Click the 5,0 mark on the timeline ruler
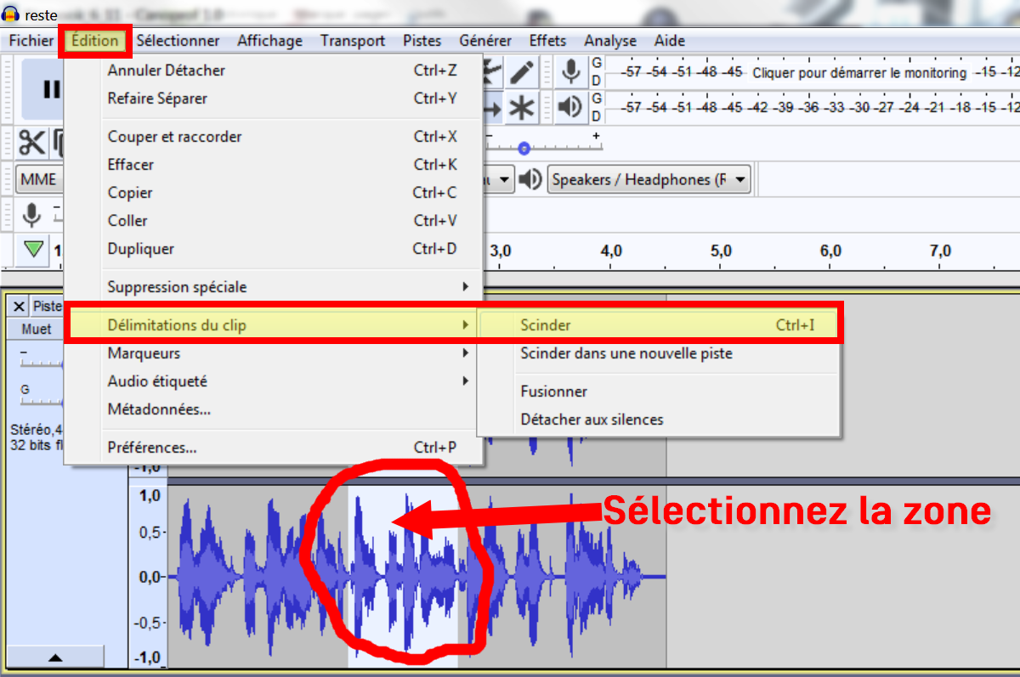The height and width of the screenshot is (677, 1020). click(x=721, y=251)
